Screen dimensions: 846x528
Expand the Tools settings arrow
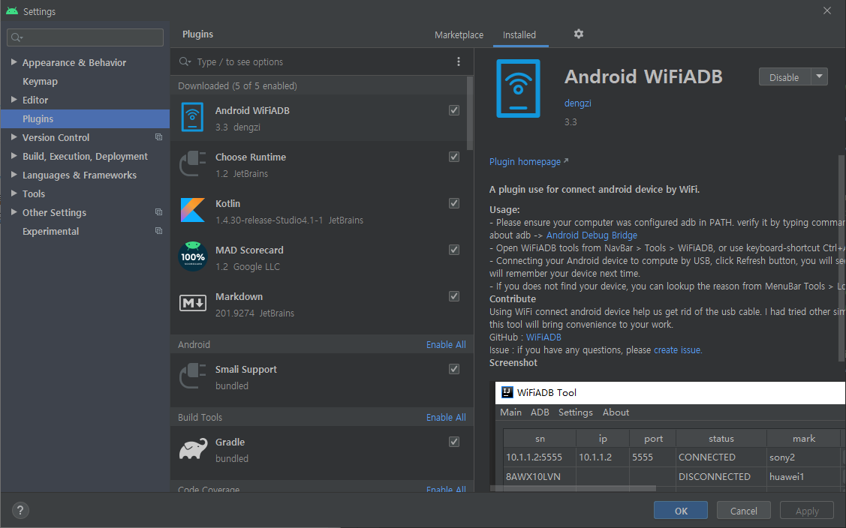click(x=14, y=193)
